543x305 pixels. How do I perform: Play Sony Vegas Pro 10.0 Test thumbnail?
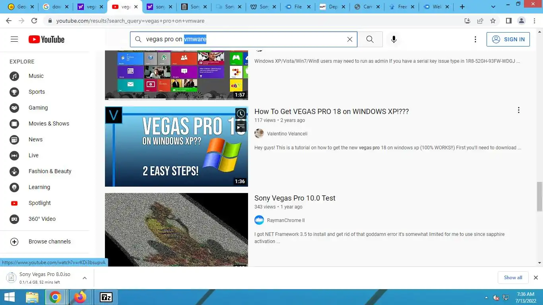click(x=176, y=230)
